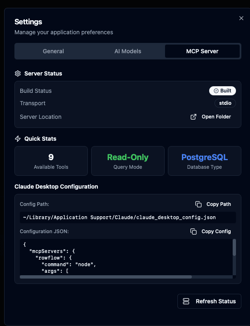The image size is (250, 326).
Task: Click the copy icon beside Copy Path
Action: 198,204
